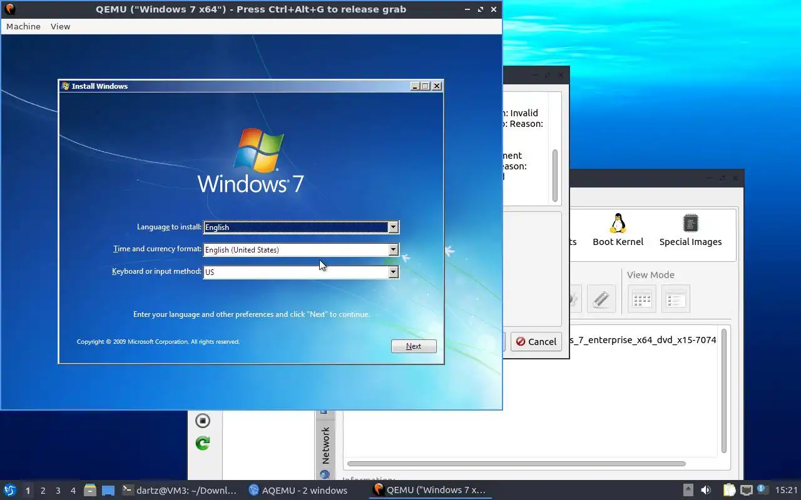The width and height of the screenshot is (801, 500).
Task: Click the AQEMU device list vertical scrollbar
Action: point(724,391)
